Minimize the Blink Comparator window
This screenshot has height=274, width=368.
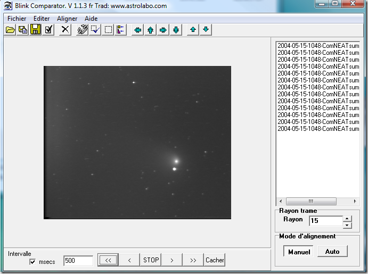pos(322,4)
